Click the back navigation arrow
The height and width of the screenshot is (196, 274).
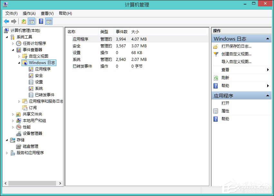(x=6, y=21)
